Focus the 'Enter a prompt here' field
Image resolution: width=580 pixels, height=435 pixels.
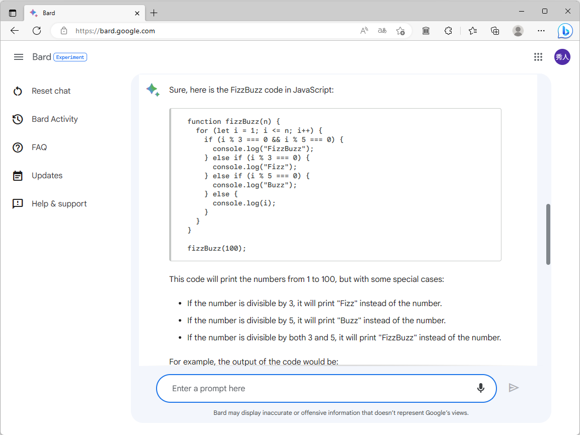(326, 388)
